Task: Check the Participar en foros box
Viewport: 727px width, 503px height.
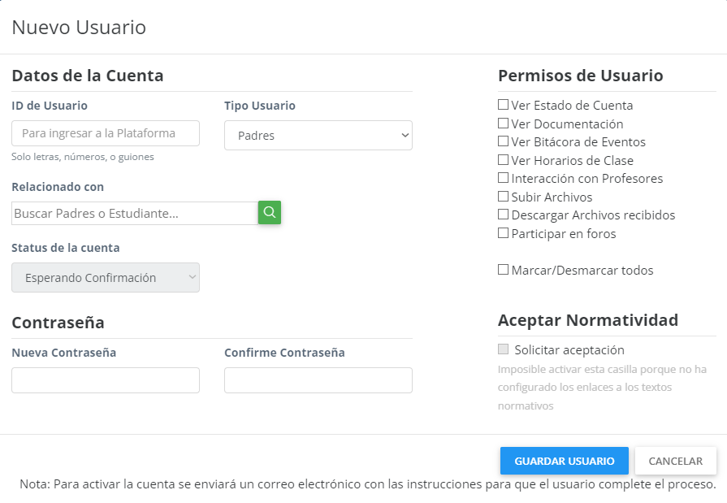Action: [x=504, y=233]
